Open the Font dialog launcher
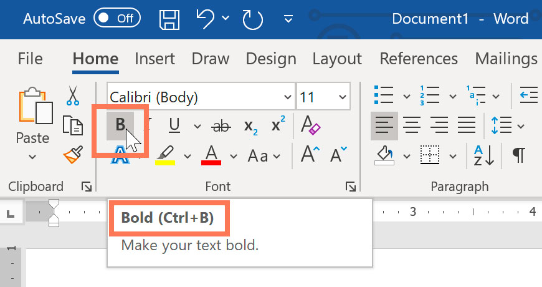The height and width of the screenshot is (287, 542). pos(351,187)
